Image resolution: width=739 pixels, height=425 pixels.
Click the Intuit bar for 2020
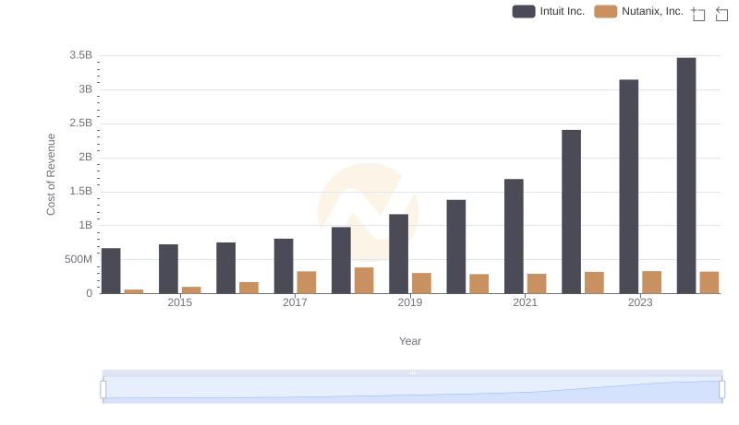point(456,247)
